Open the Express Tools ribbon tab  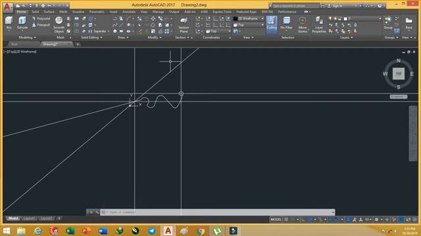pyautogui.click(x=222, y=12)
